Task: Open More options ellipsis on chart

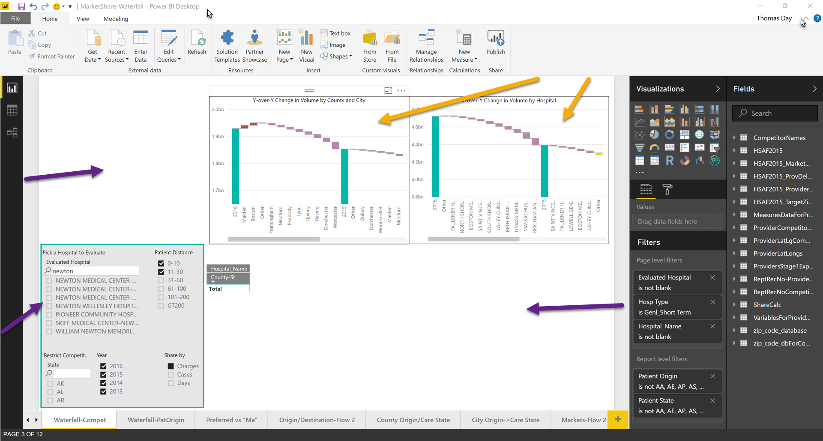Action: click(x=401, y=91)
